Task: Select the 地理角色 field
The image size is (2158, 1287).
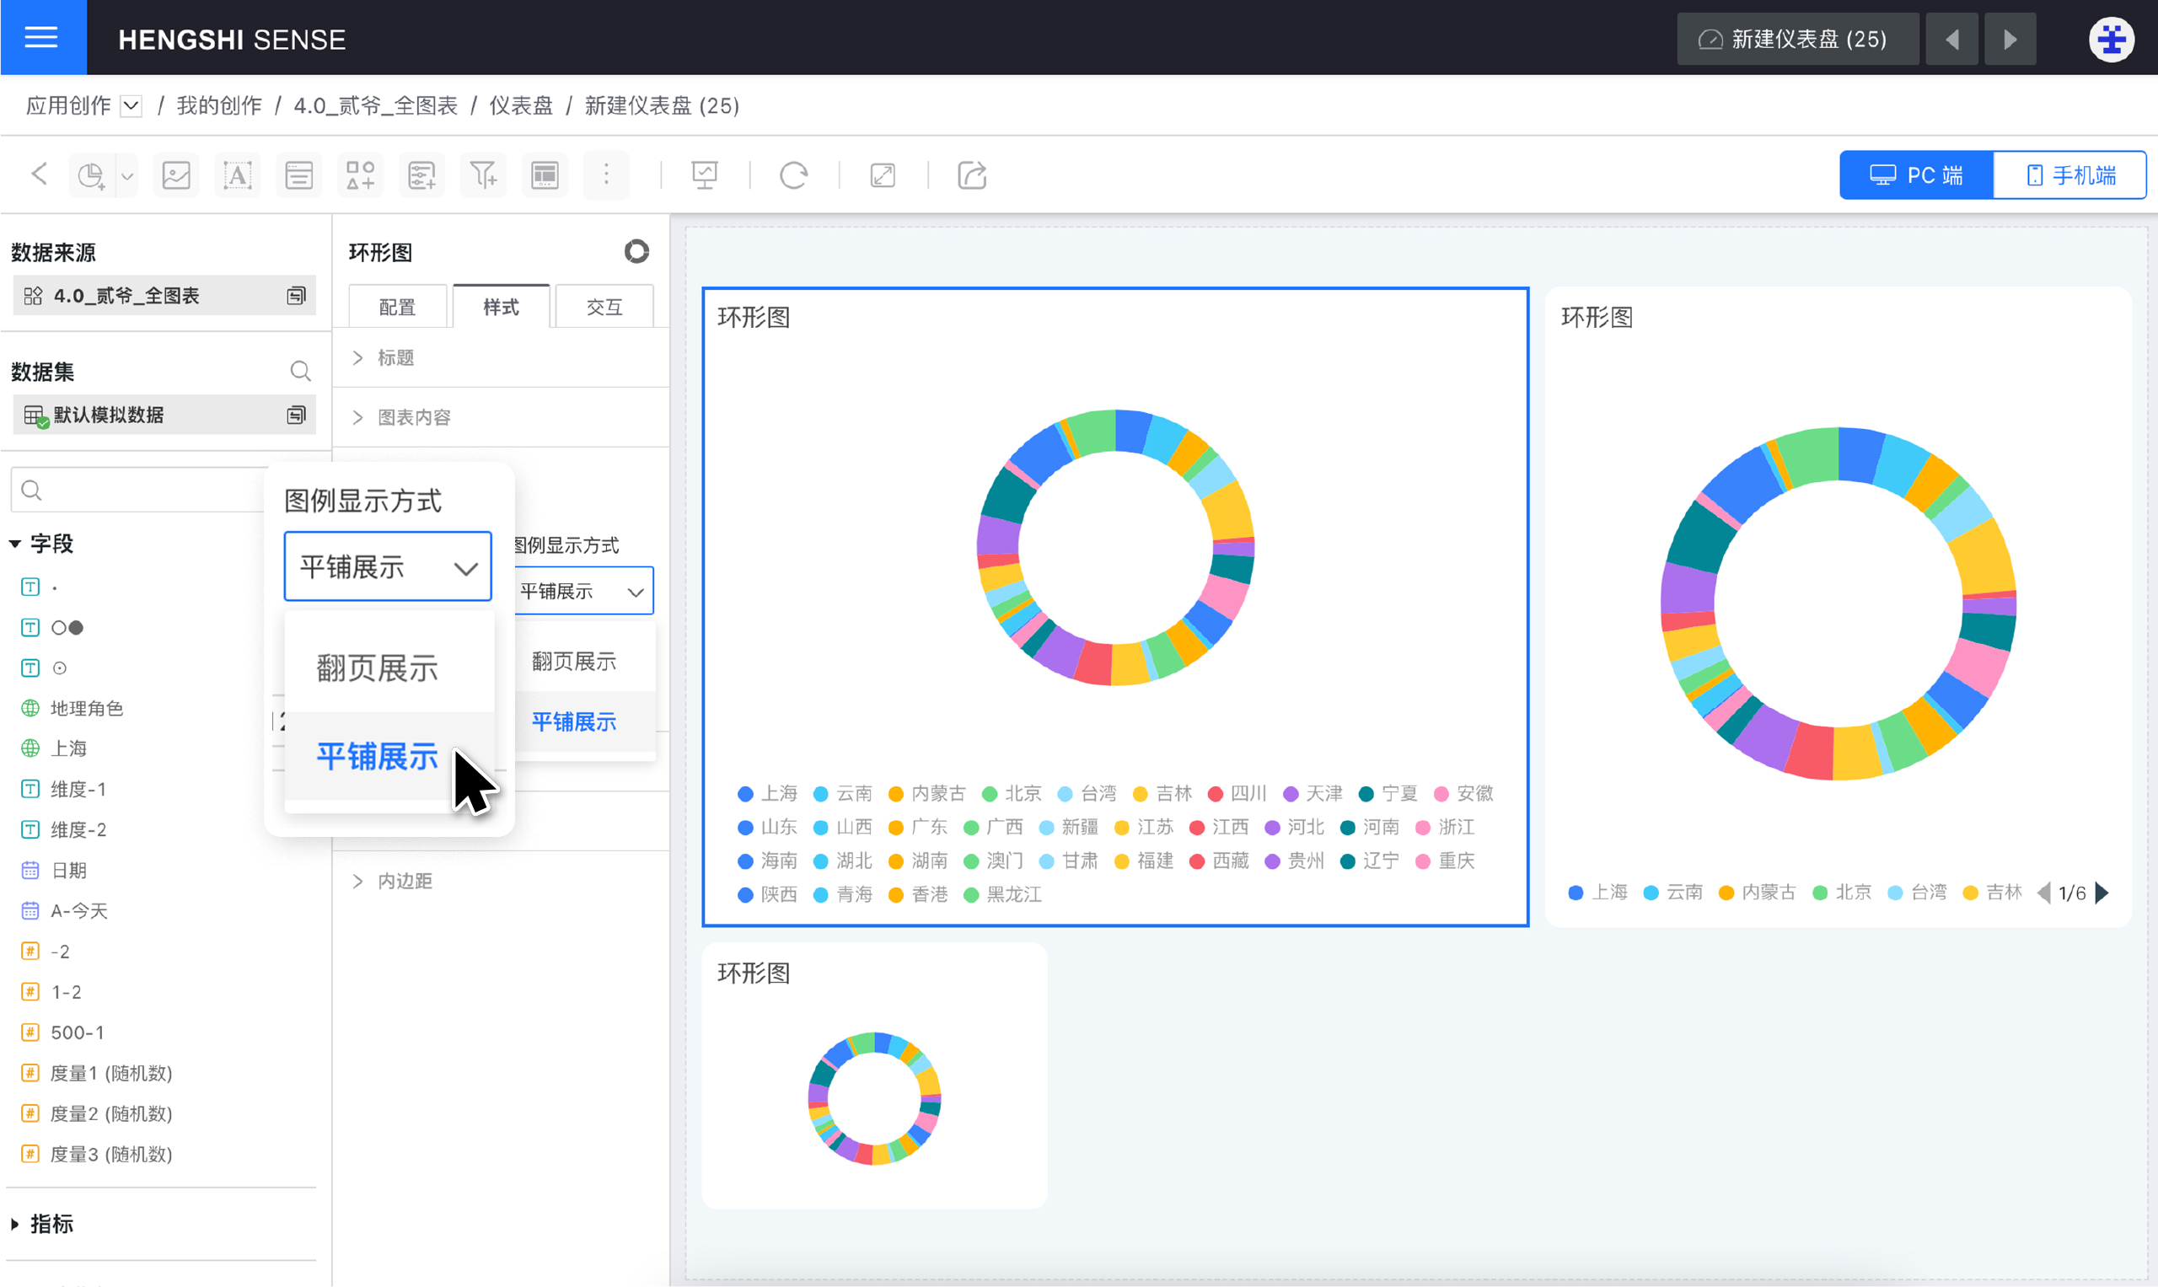Action: coord(87,709)
